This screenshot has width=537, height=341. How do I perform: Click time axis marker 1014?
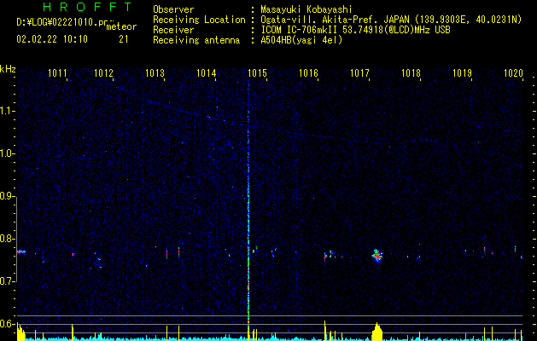coord(206,73)
